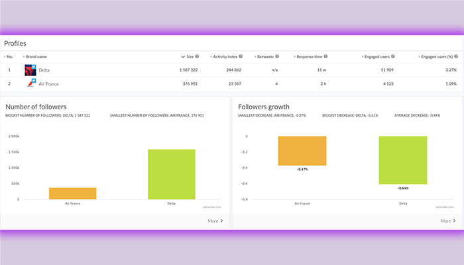This screenshot has width=464, height=265.
Task: Click orange Air France bar in followers chart
Action: pos(72,193)
